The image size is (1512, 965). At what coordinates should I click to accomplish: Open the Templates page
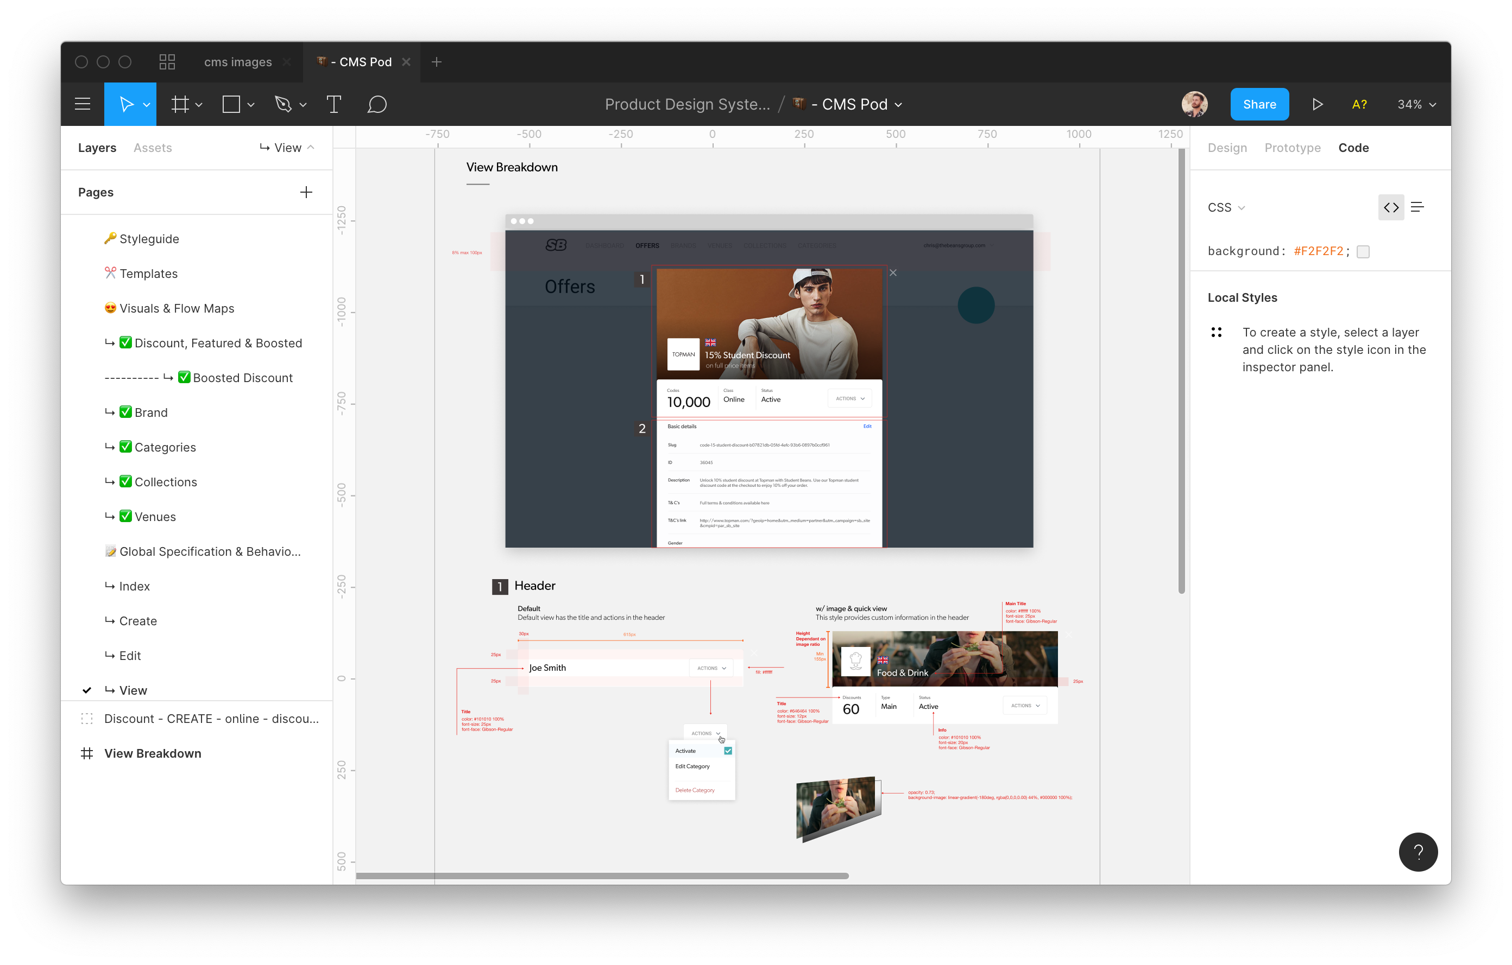(149, 273)
